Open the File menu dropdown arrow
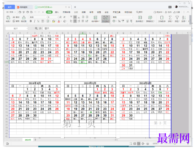Image resolution: width=196 pixels, height=149 pixels. click(15, 12)
